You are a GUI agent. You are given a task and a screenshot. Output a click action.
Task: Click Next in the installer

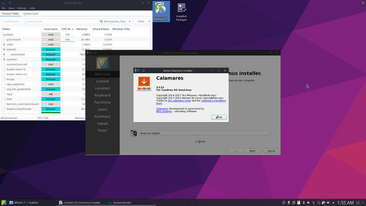click(x=252, y=151)
